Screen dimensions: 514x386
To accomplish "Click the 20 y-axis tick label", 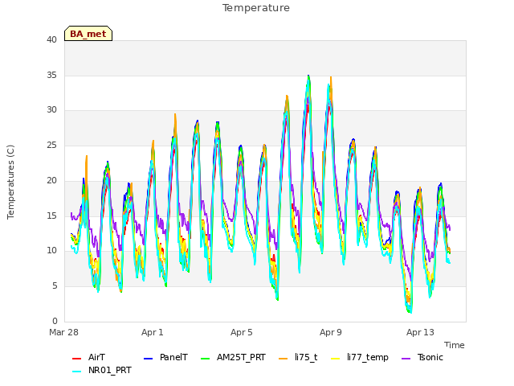I will (x=51, y=180).
